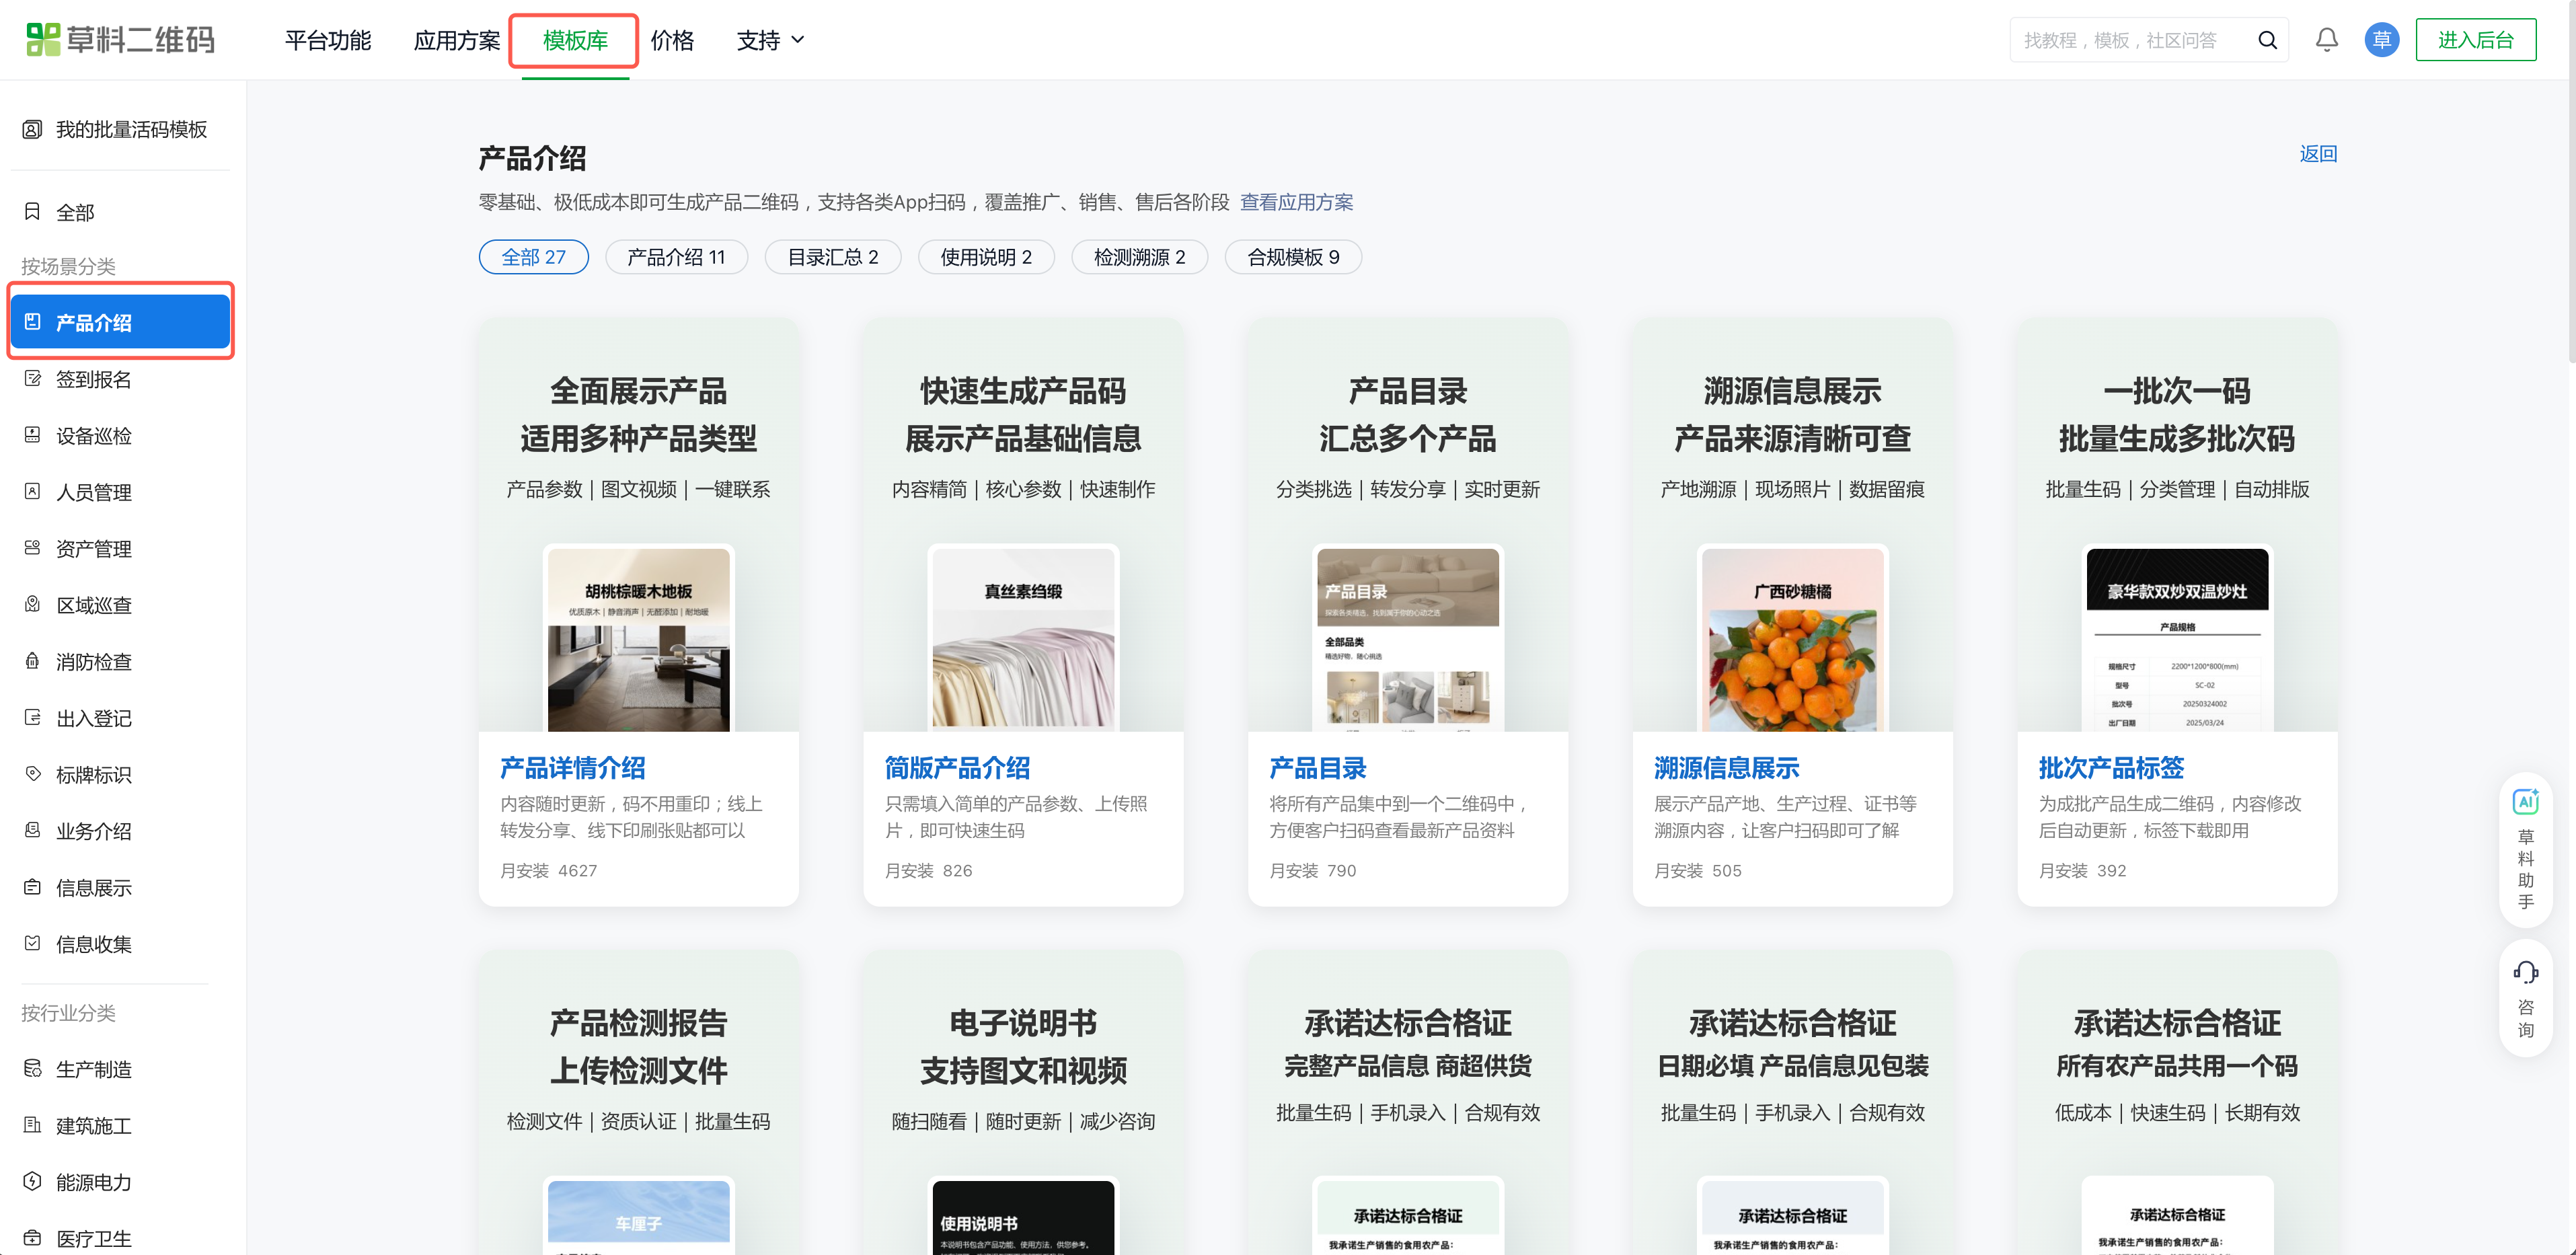
Task: Open the 产品检测报告 template card
Action: click(639, 1103)
